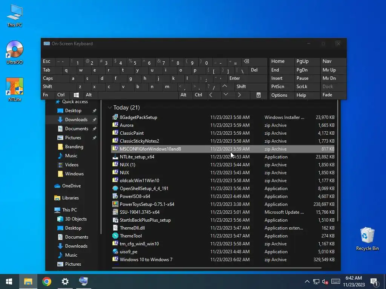Launch Google Chrome from the taskbar
The image size is (386, 289).
(x=46, y=281)
